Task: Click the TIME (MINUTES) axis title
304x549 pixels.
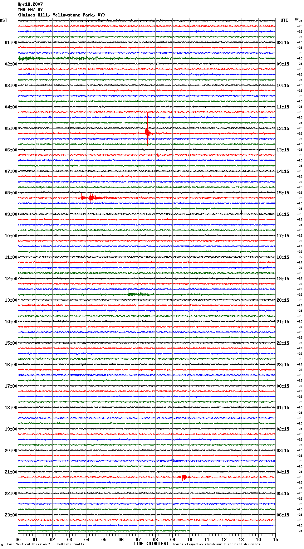Action: [151, 544]
